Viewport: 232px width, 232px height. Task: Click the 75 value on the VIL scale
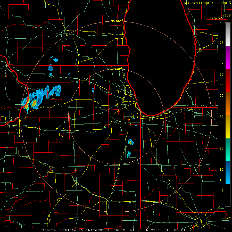(x=221, y=43)
